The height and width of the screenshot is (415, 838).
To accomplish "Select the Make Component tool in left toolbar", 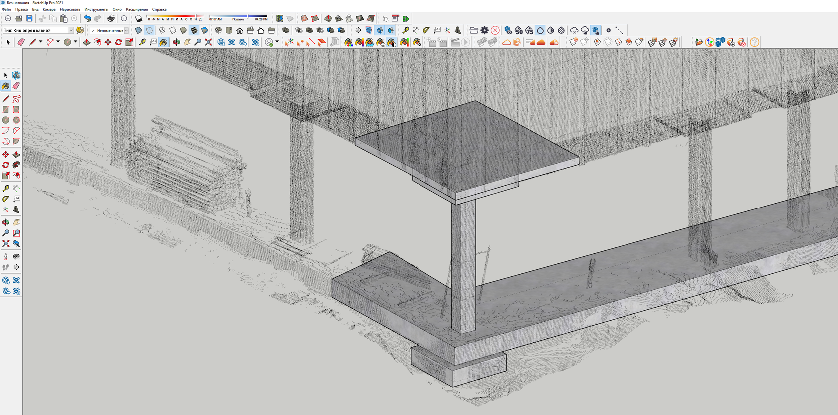I will click(x=16, y=75).
